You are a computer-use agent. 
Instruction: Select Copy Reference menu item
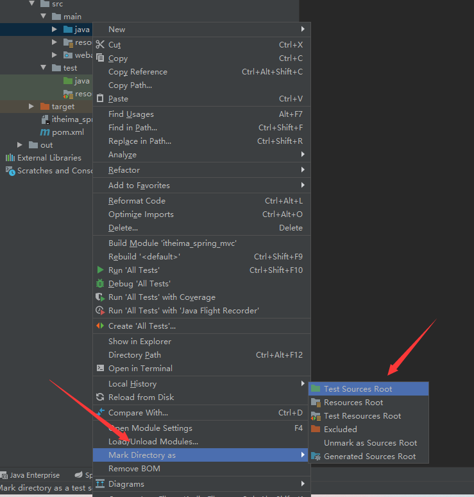[201, 72]
